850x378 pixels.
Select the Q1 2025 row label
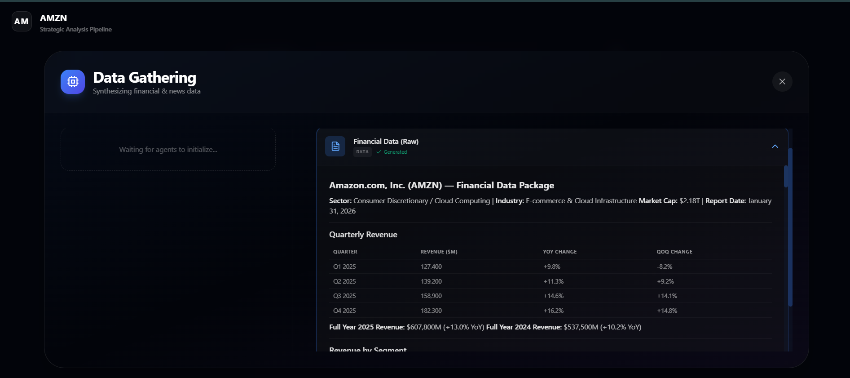pyautogui.click(x=344, y=267)
